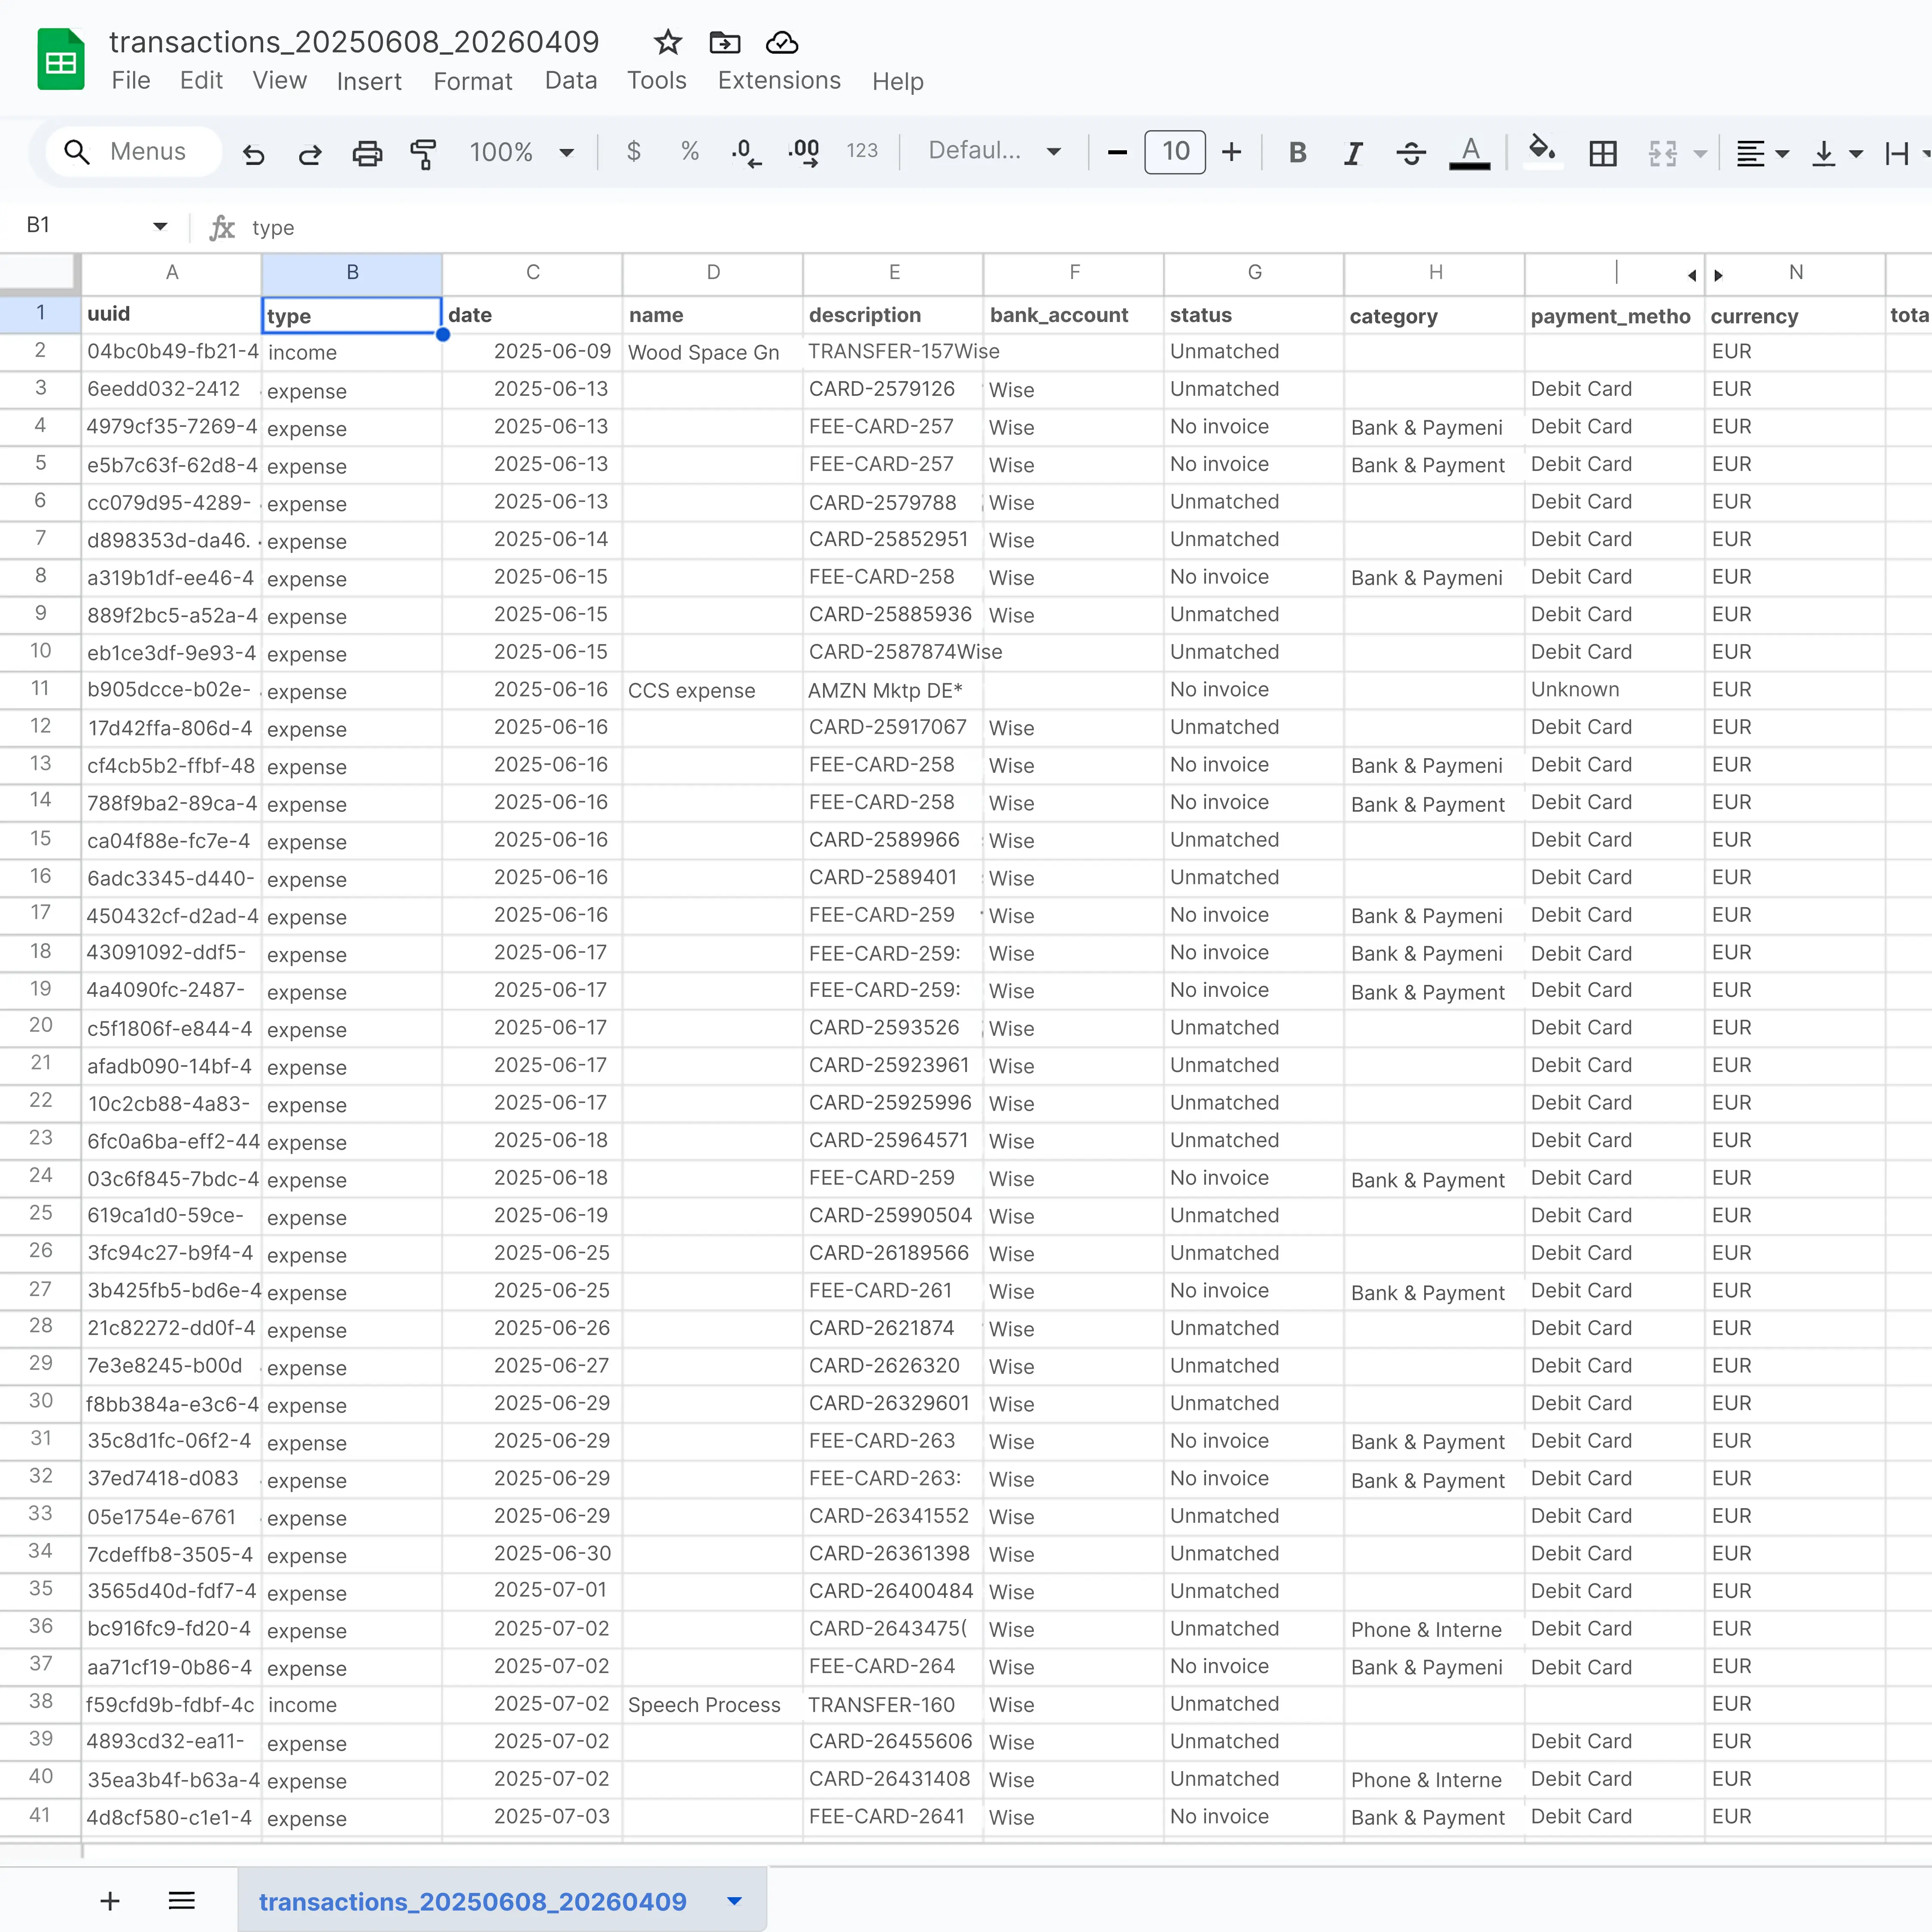Open the Google Sheets home icon
Viewport: 1932px width, 1932px height.
coord(60,59)
